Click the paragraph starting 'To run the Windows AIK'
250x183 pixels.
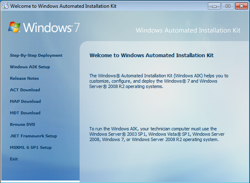point(157,134)
